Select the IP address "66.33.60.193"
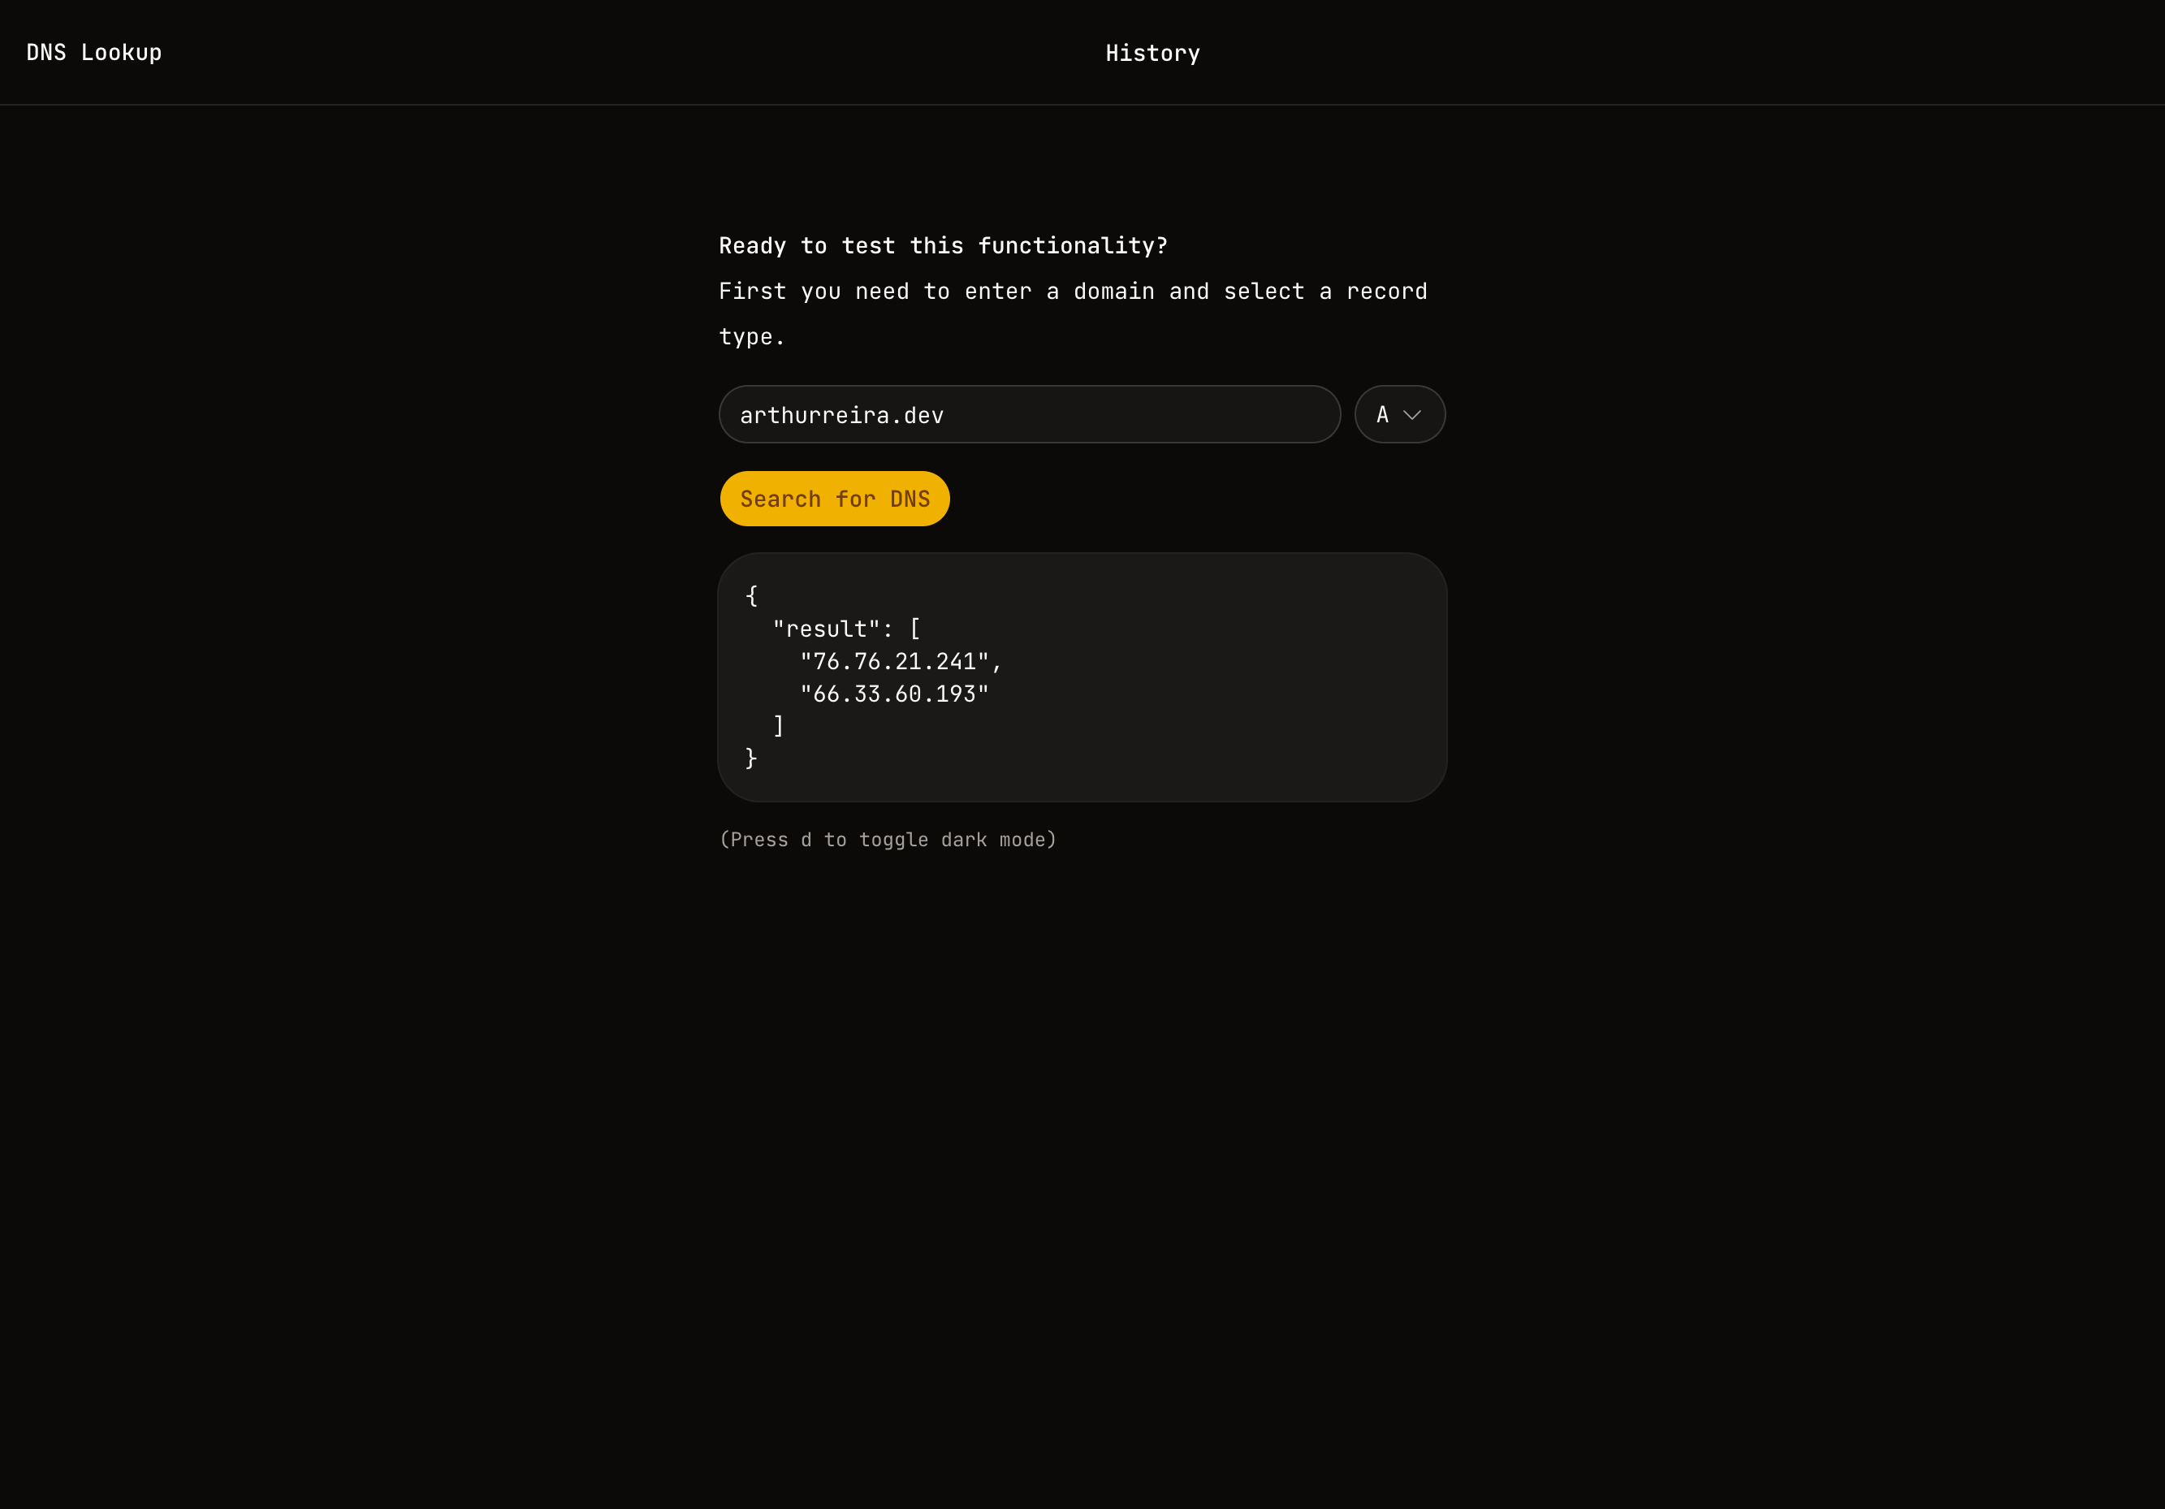The width and height of the screenshot is (2165, 1509). click(x=894, y=694)
